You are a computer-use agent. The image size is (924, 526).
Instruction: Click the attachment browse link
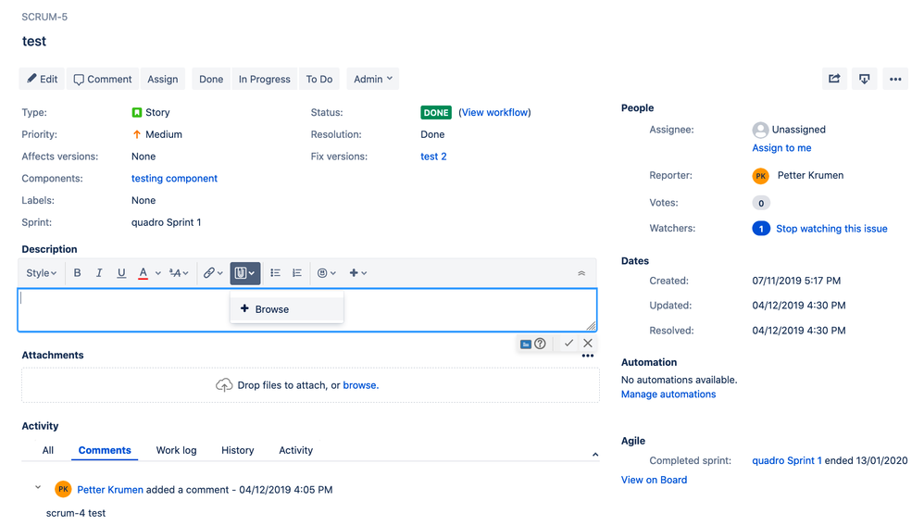pyautogui.click(x=359, y=385)
